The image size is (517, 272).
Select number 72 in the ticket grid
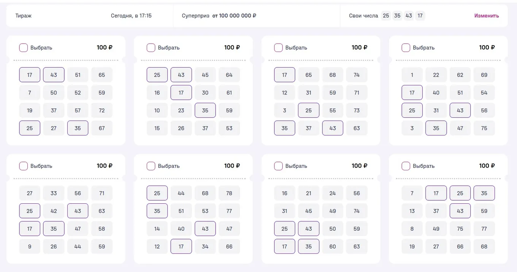coord(102,110)
